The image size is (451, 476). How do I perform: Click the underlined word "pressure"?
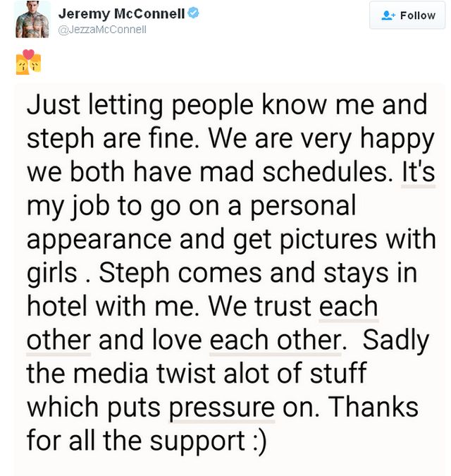(x=222, y=408)
